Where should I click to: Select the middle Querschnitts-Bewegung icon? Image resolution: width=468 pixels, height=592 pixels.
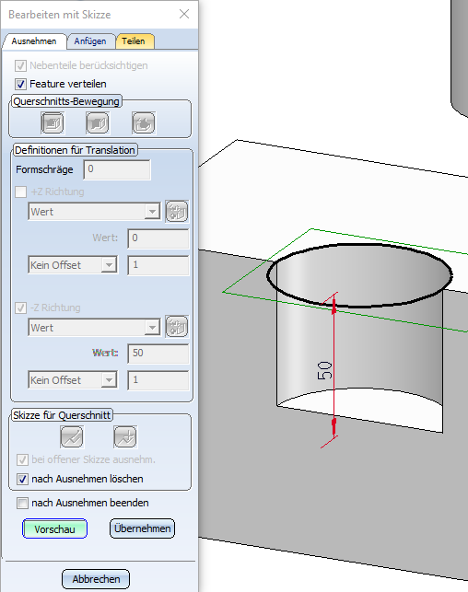point(98,123)
